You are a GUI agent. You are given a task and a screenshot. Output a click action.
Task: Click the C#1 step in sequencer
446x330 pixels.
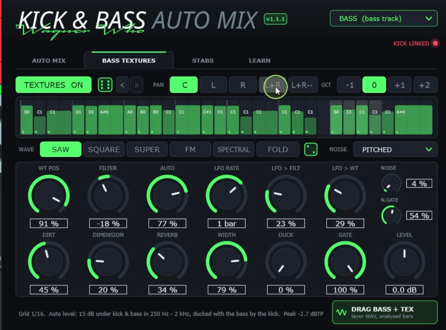click(x=207, y=120)
